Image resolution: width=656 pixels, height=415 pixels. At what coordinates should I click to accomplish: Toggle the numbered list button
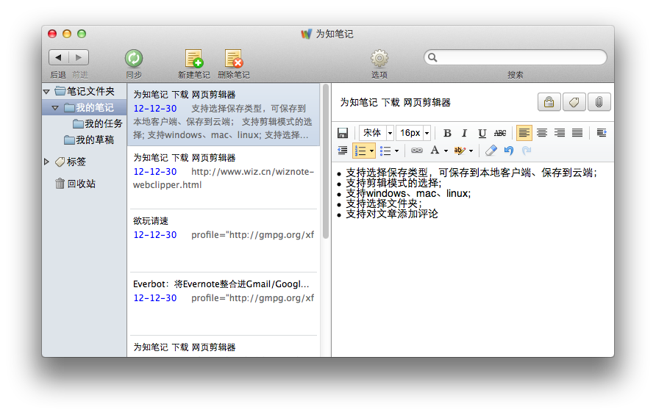click(x=360, y=151)
